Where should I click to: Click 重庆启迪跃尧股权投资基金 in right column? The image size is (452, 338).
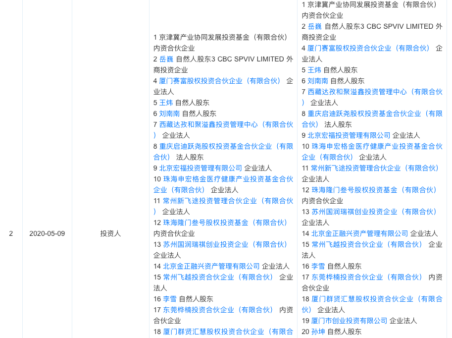coord(372,119)
